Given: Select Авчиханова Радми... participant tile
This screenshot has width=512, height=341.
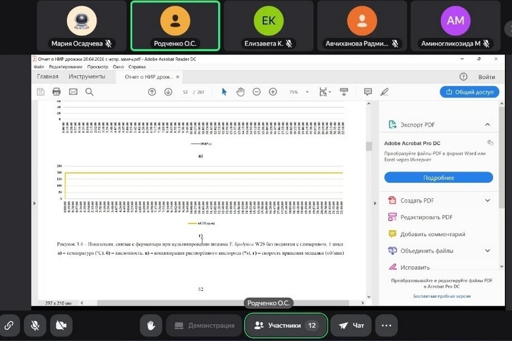Looking at the screenshot, I should pyautogui.click(x=362, y=26).
